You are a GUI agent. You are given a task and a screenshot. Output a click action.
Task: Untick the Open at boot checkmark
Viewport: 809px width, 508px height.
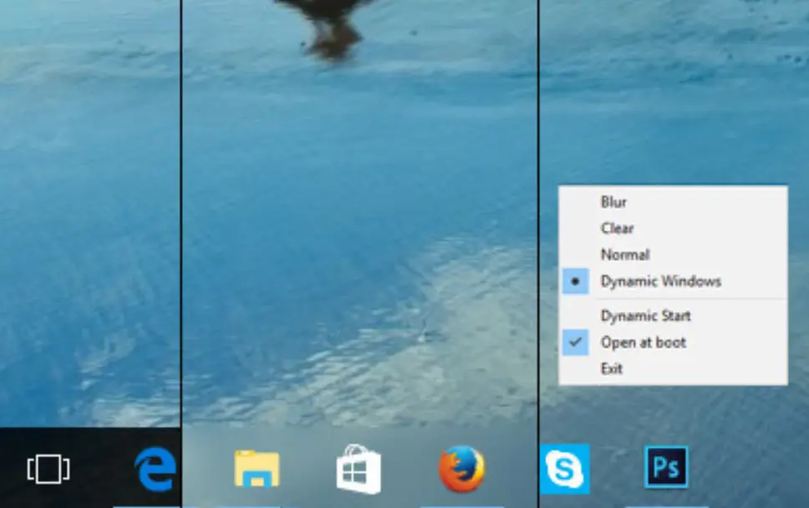coord(575,343)
